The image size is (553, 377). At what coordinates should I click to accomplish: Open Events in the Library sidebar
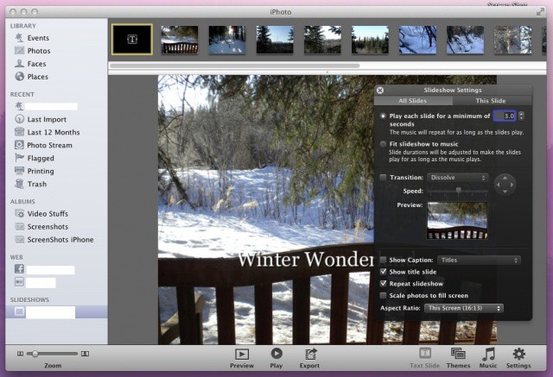(37, 38)
